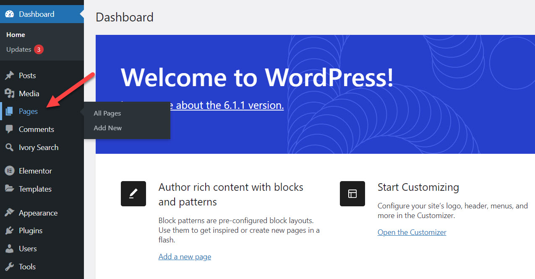Open the Dashboard menu item

pyautogui.click(x=42, y=14)
